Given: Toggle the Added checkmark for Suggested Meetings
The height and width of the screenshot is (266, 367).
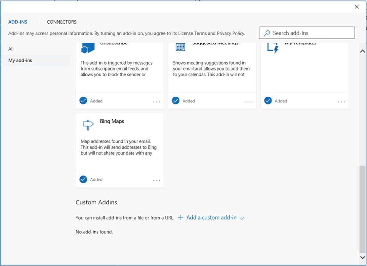Looking at the screenshot, I should (x=175, y=101).
